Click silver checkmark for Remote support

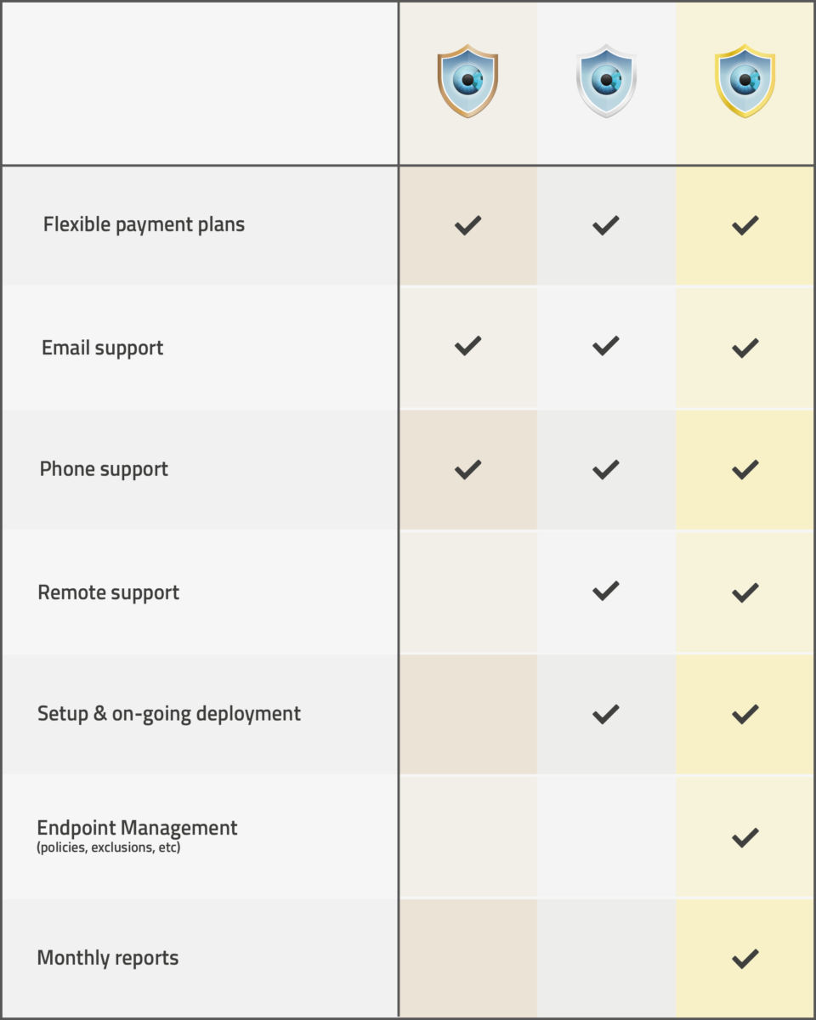coord(606,591)
